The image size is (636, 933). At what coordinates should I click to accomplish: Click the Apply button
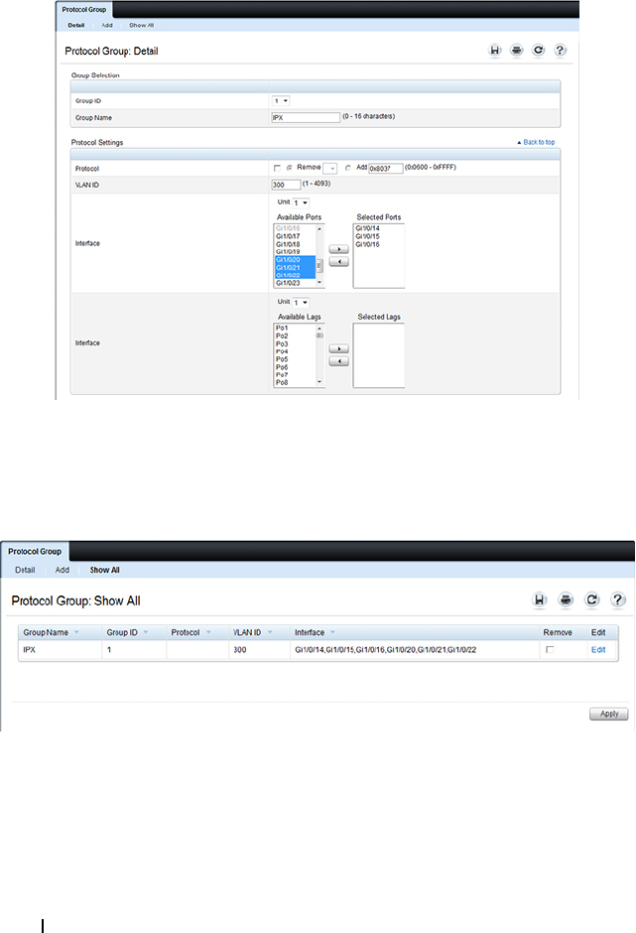608,714
